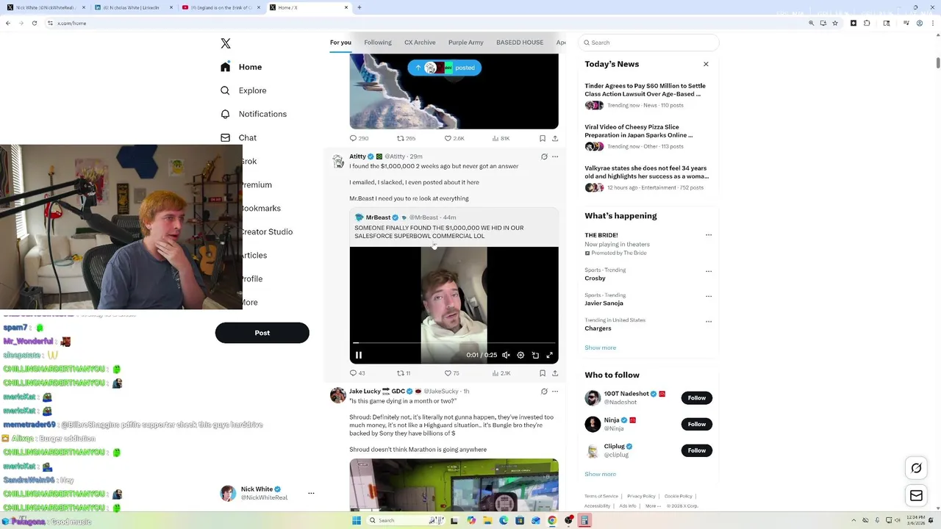Reload the page in the browser

(x=34, y=23)
